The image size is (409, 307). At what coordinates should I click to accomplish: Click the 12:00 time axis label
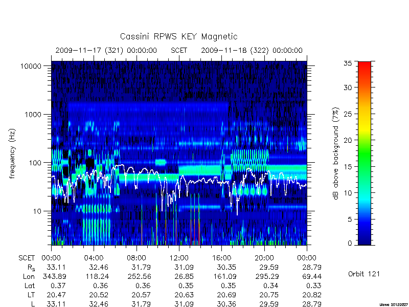coord(179,258)
